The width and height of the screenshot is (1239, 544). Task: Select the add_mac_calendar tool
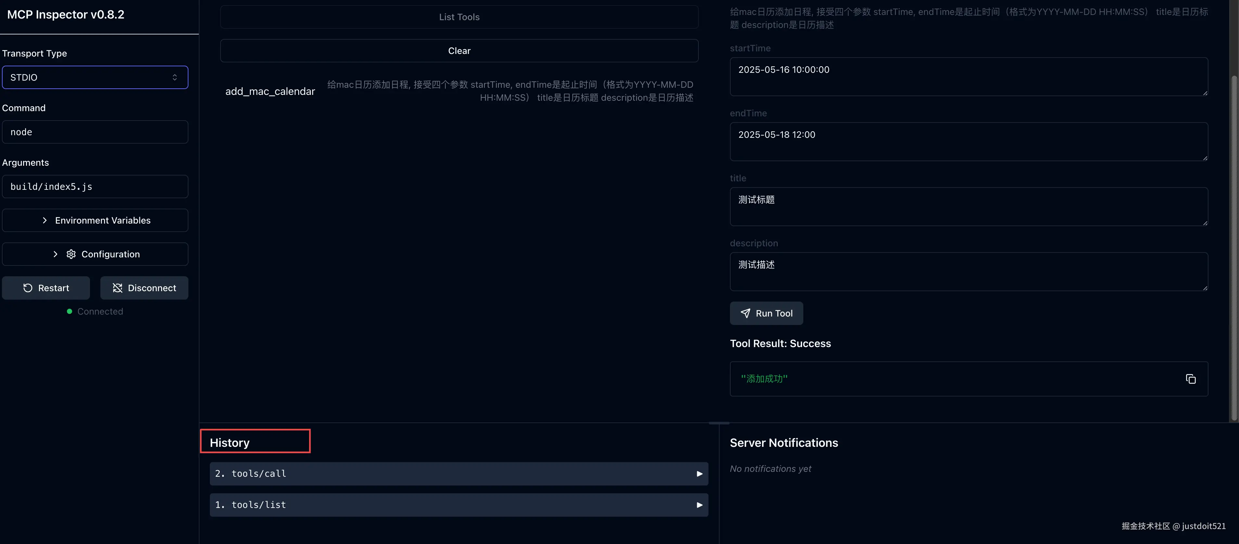click(x=270, y=91)
